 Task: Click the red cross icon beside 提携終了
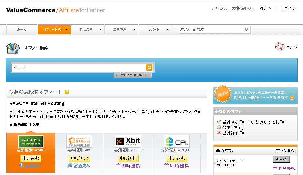click(x=219, y=133)
